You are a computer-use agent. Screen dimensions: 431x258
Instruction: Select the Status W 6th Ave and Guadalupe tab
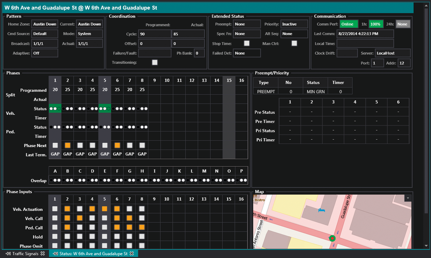pos(93,254)
